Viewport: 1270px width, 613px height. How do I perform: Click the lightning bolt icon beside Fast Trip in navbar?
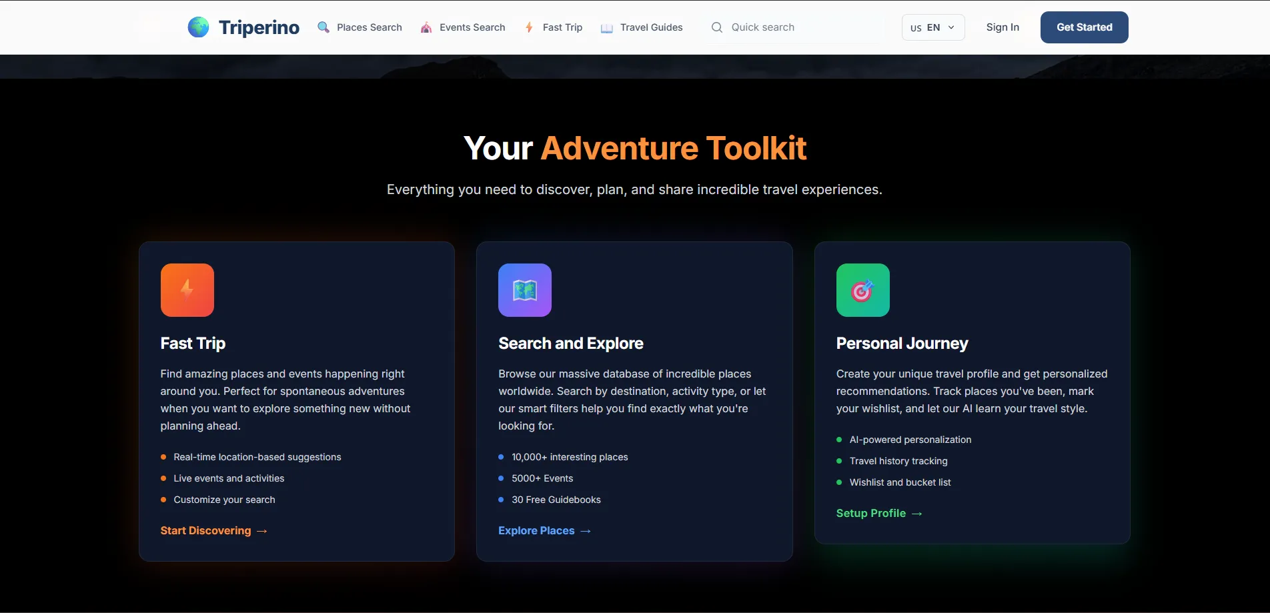click(529, 27)
